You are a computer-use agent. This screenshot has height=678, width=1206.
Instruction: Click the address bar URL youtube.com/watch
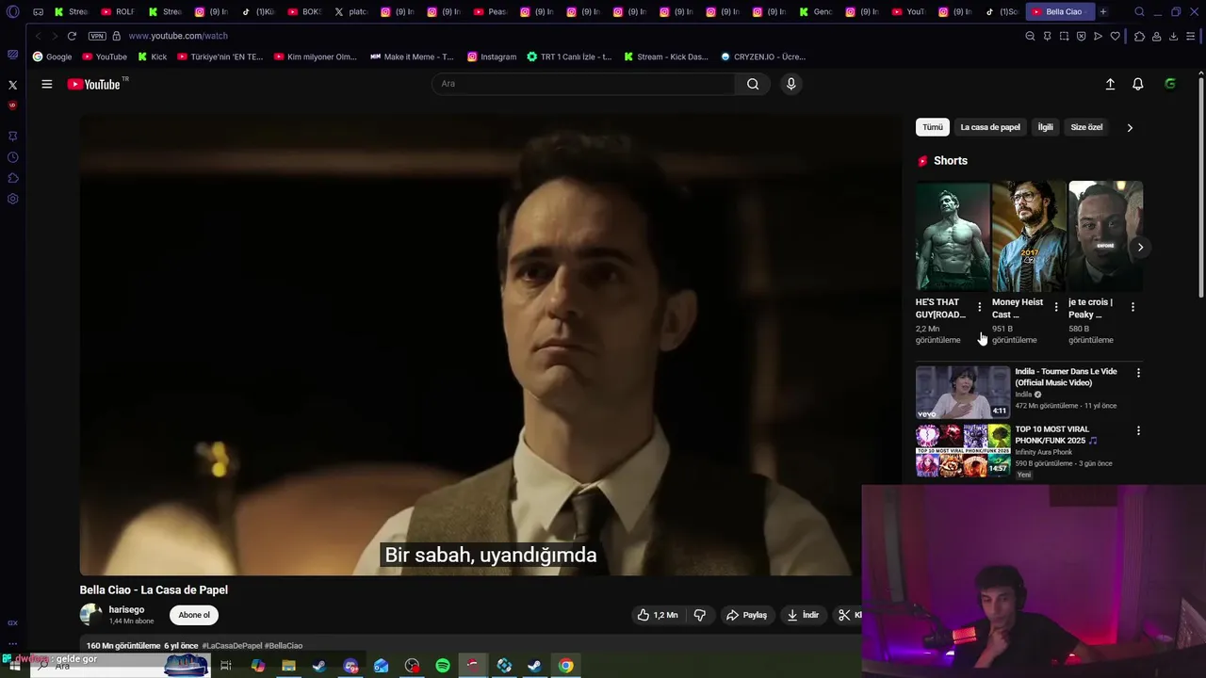(x=178, y=36)
